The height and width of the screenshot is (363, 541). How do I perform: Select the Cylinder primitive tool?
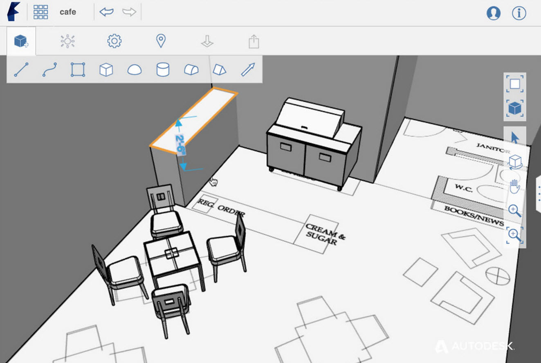click(x=163, y=70)
